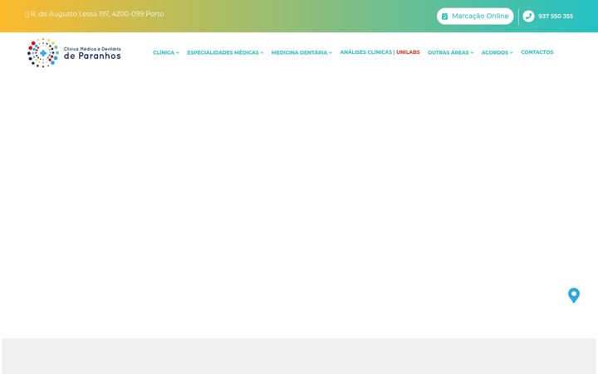Open Marcação Online booking button
598x374 pixels.
coord(475,16)
